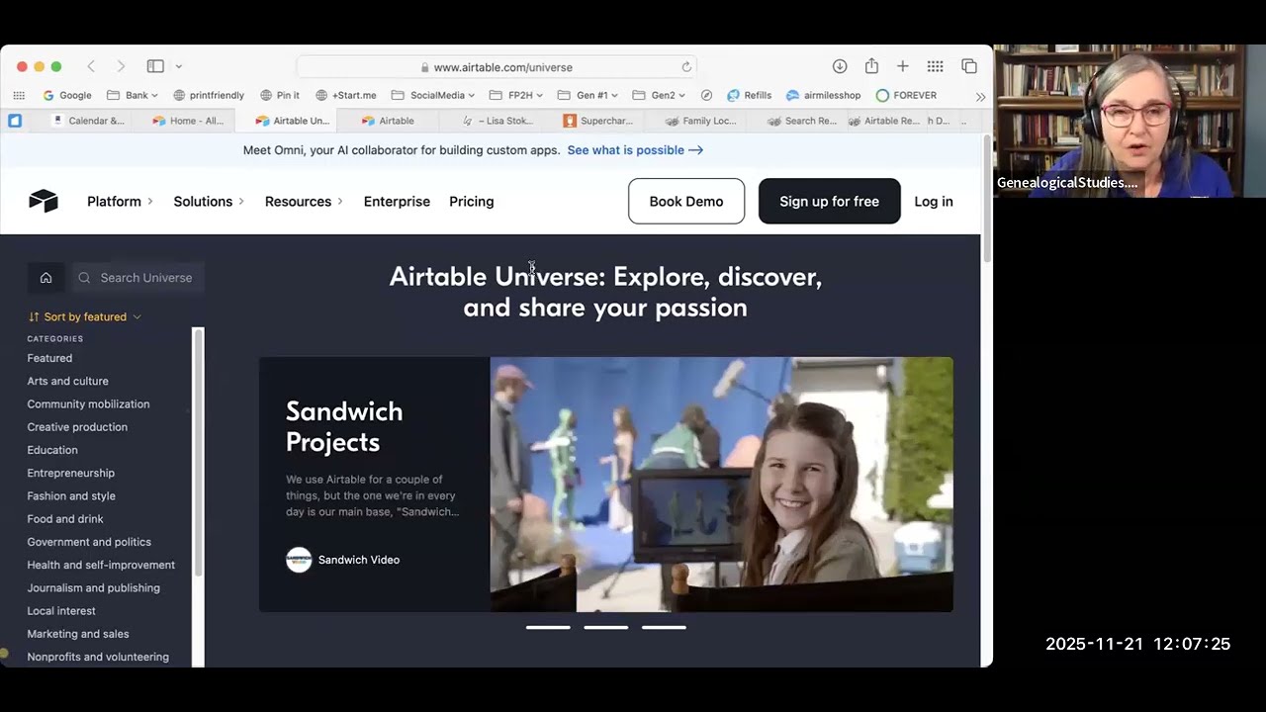
Task: Click the Airtable logo icon
Action: (44, 201)
